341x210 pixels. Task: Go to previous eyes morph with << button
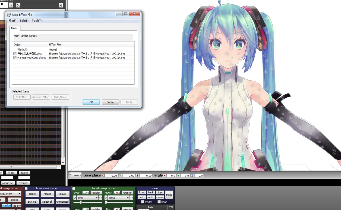(x=75, y=198)
